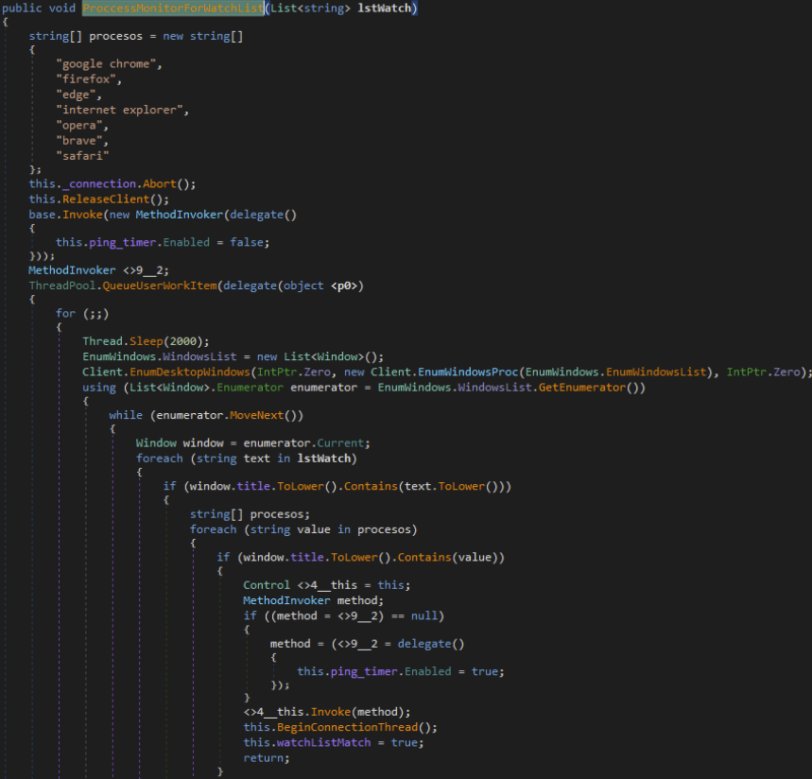
Task: Click the inner 'string[] procesos;' declaration
Action: point(250,514)
